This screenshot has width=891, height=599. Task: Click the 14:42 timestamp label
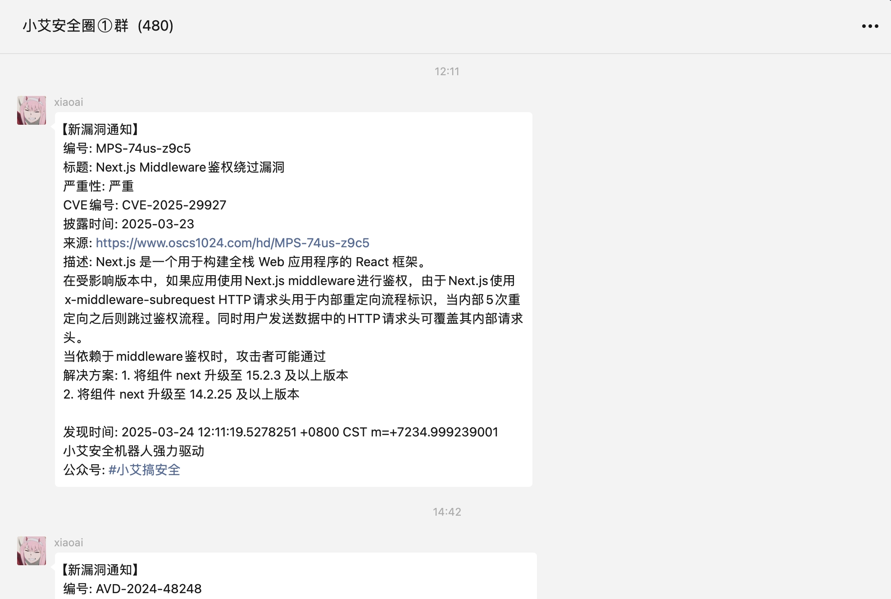click(446, 512)
